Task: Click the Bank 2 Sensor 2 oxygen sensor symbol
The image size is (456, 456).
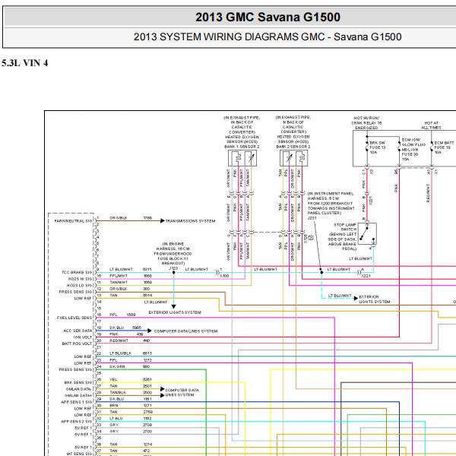Action: (x=293, y=158)
